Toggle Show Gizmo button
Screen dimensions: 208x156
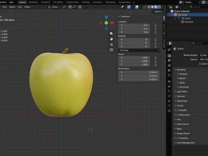pos(129,7)
